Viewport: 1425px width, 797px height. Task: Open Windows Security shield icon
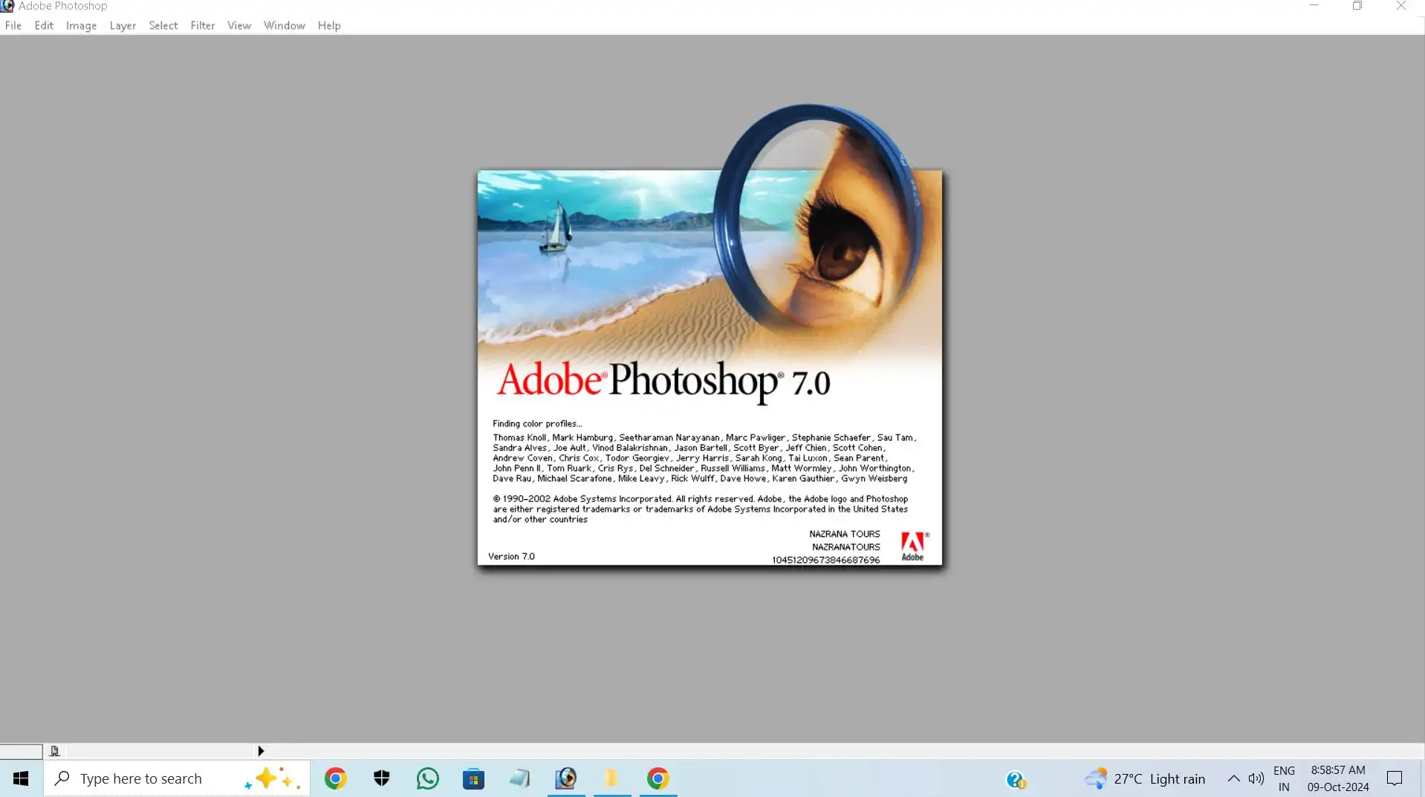click(382, 778)
